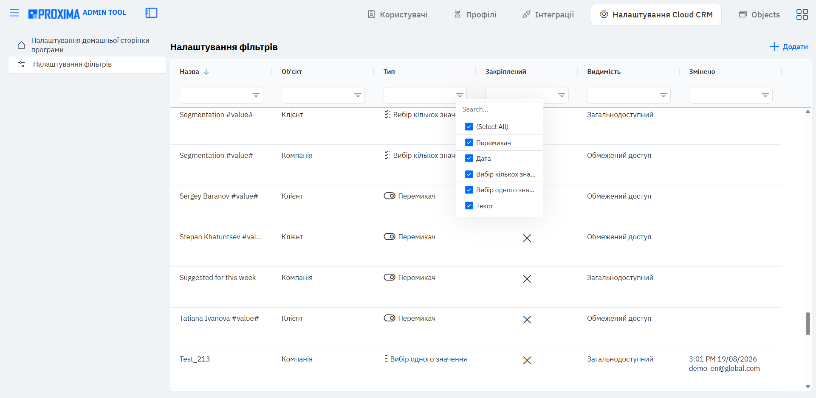Click the toggle type icon in Suggested for this week row
The width and height of the screenshot is (816, 398).
click(390, 277)
